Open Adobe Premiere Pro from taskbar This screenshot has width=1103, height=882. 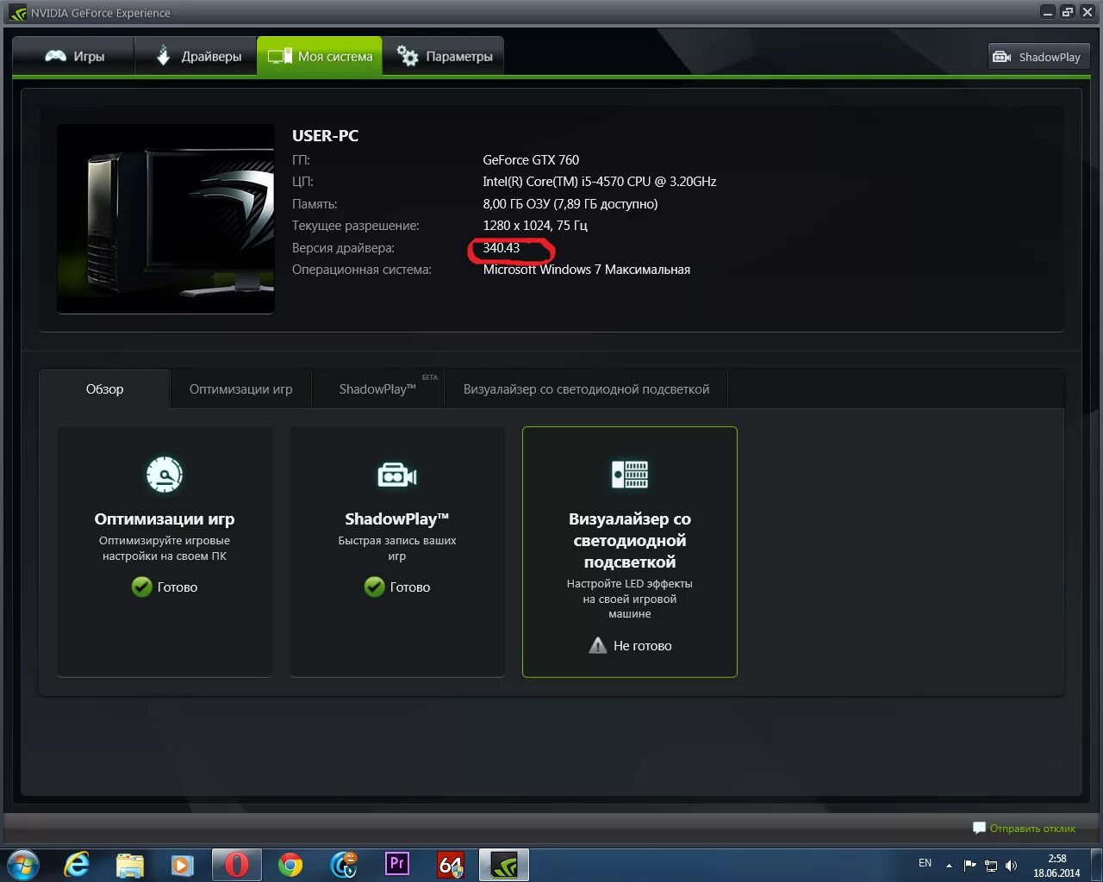pos(397,864)
